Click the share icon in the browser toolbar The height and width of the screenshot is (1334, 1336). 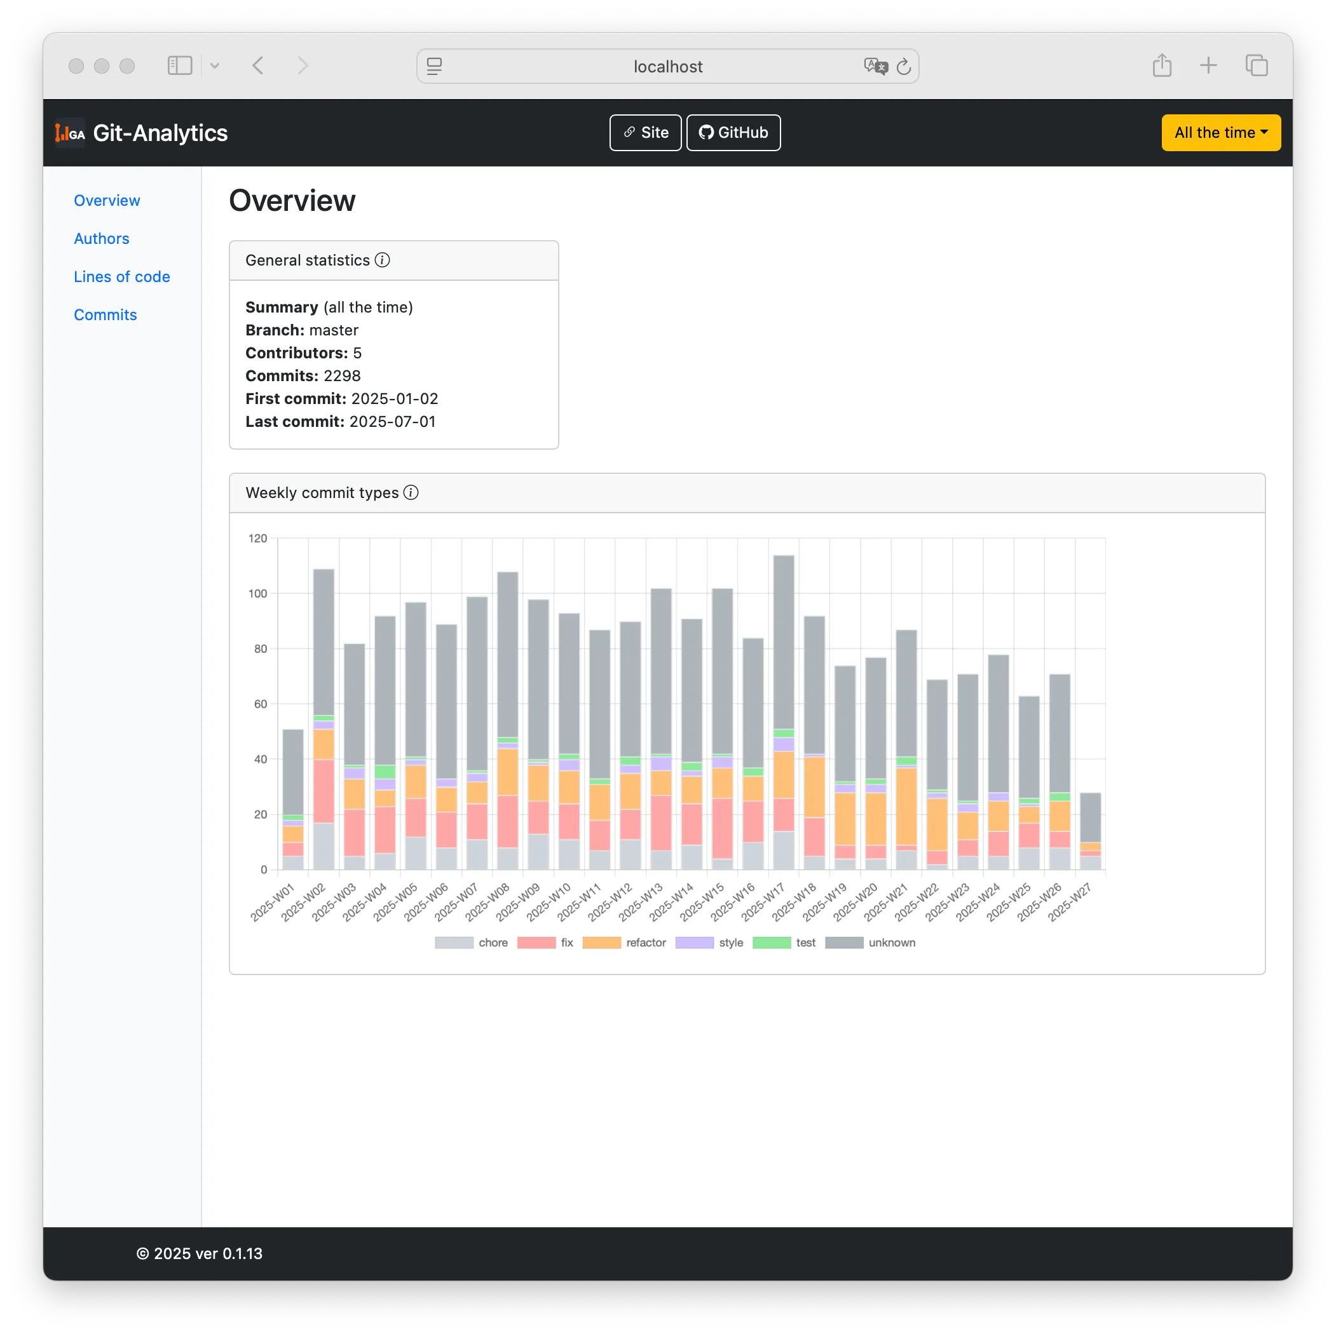[x=1162, y=65]
